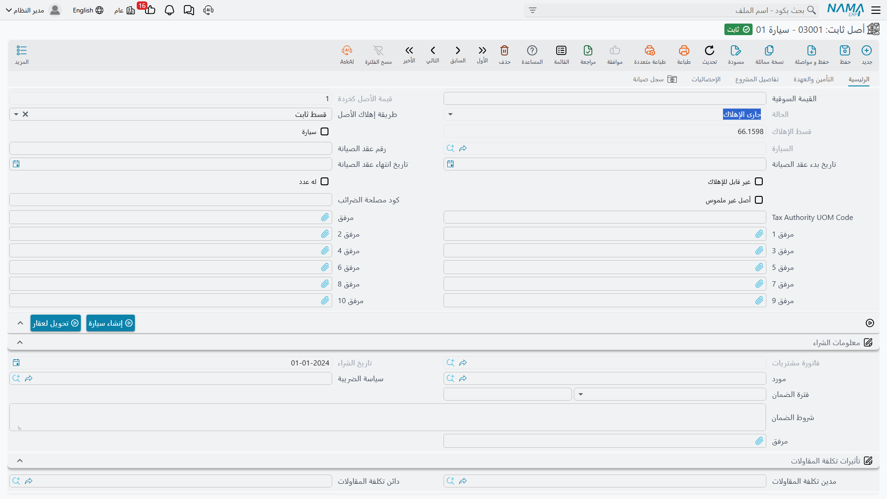The height and width of the screenshot is (499, 887).
Task: Click Tax Authority UOM Code field
Action: (x=605, y=217)
